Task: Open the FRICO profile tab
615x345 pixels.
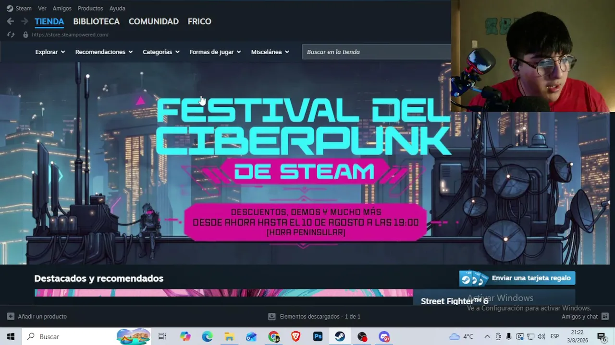Action: (199, 22)
